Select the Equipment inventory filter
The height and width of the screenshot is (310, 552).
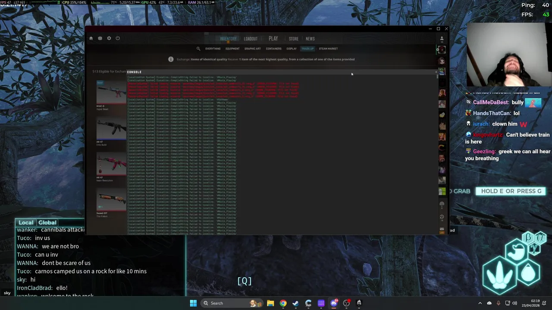[232, 49]
